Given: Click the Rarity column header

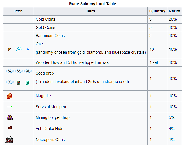Looking at the screenshot, I should point(174,11).
